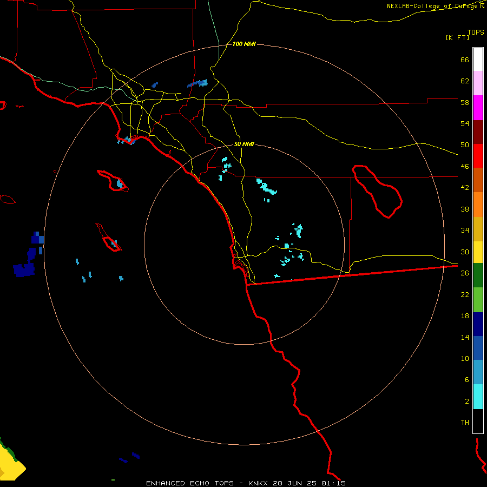Click the legend value '58'
This screenshot has height=487, width=487.
(465, 102)
